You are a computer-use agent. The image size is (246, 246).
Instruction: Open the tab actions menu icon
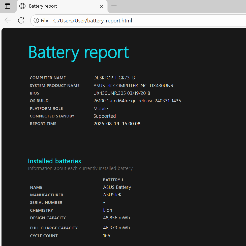coord(8,6)
